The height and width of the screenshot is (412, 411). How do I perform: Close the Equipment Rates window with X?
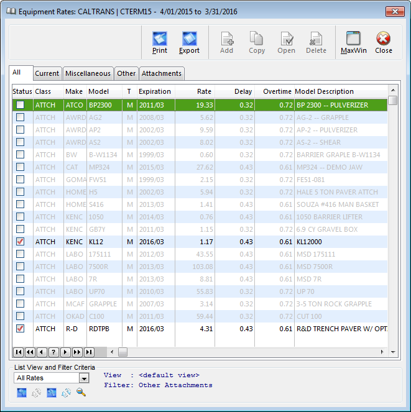(395, 12)
